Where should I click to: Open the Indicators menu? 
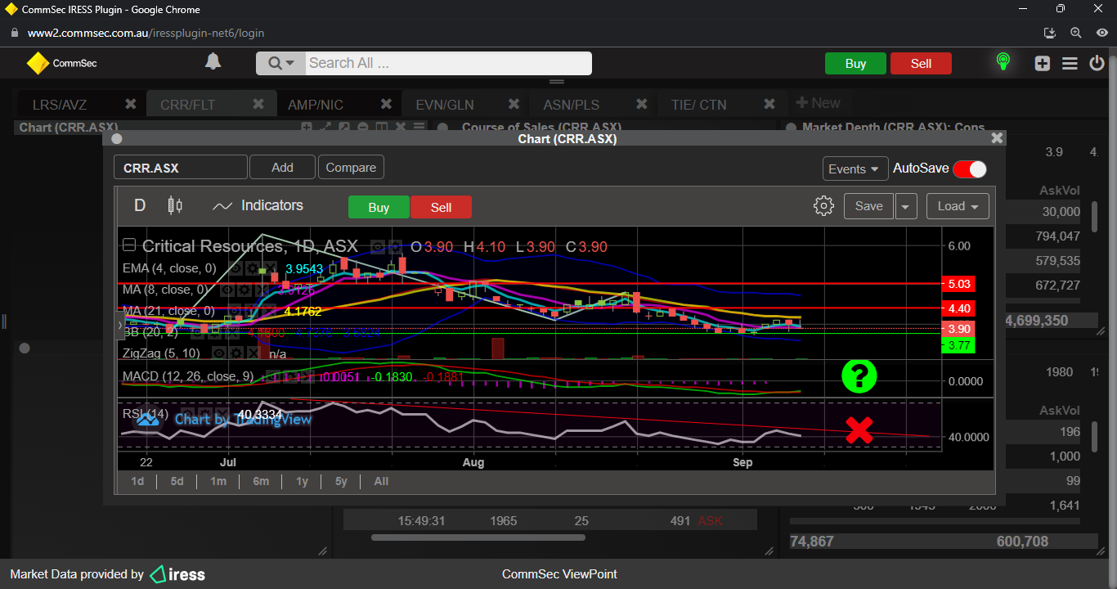pyautogui.click(x=258, y=205)
